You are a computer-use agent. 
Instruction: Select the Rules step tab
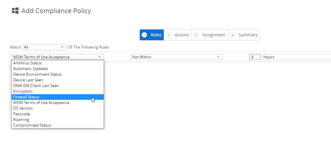(x=152, y=35)
